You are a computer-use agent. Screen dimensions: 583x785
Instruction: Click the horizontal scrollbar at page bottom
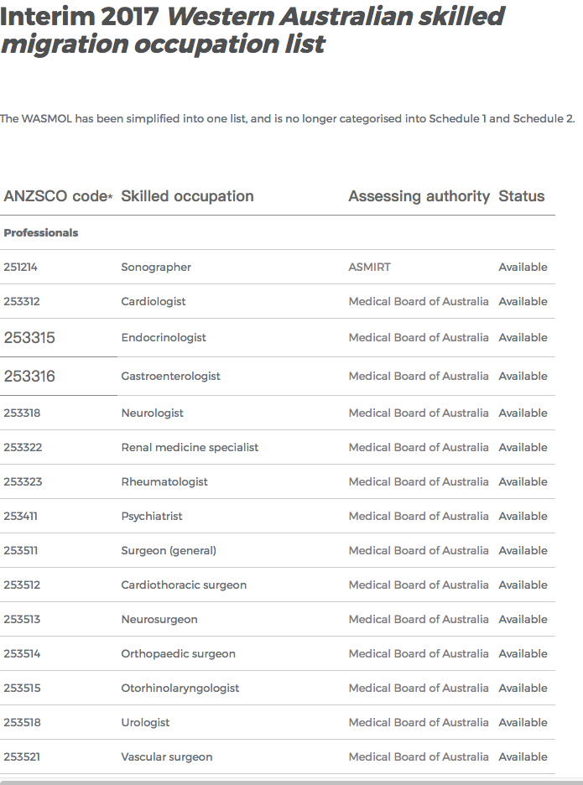point(291,781)
